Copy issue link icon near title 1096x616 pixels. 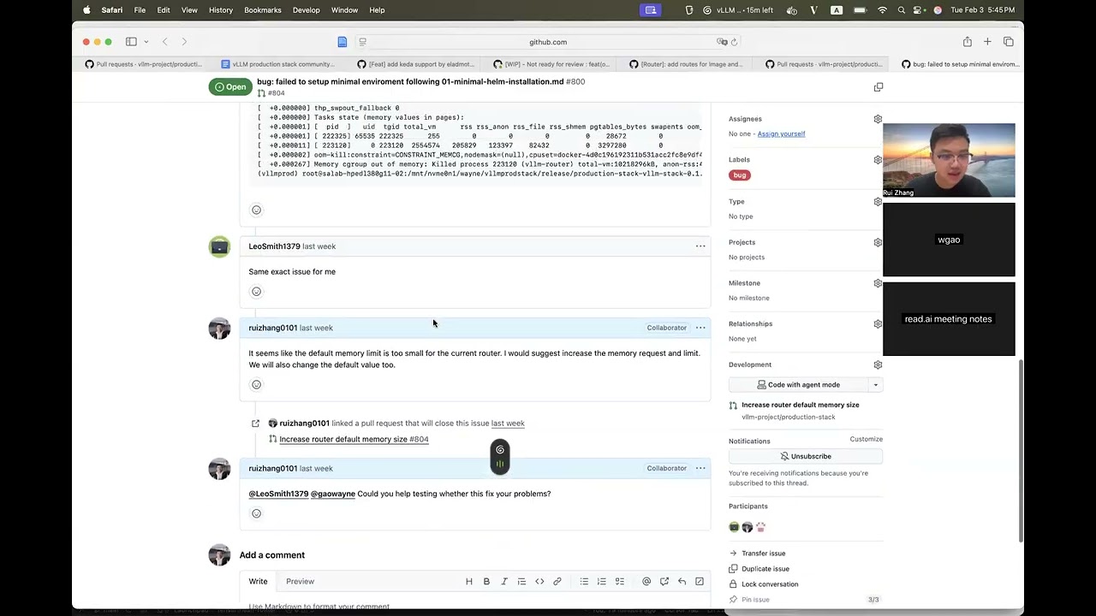[x=878, y=87]
